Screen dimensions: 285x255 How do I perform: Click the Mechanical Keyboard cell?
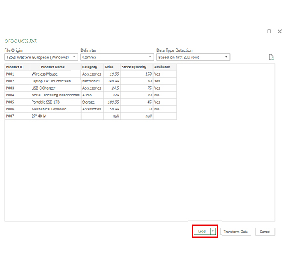click(56, 109)
